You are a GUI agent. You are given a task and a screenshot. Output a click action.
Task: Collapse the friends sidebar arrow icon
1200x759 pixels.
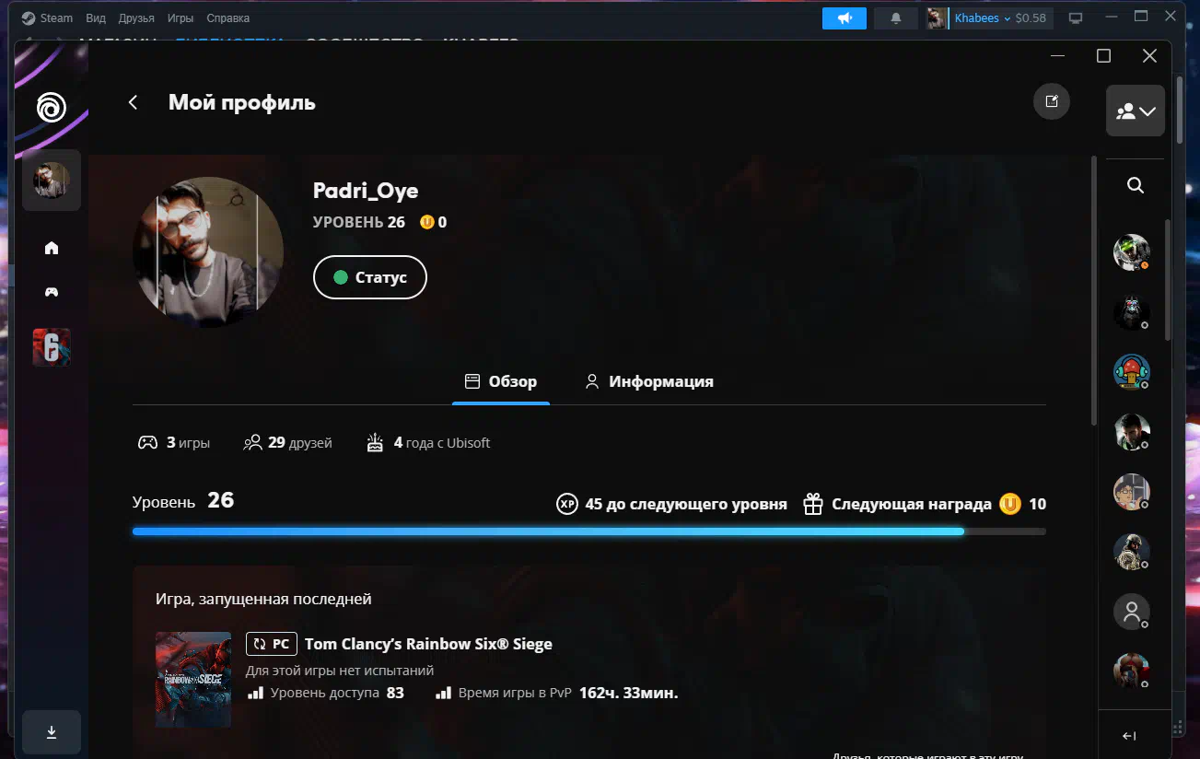1130,736
